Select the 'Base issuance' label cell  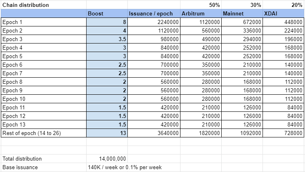click(x=44, y=167)
